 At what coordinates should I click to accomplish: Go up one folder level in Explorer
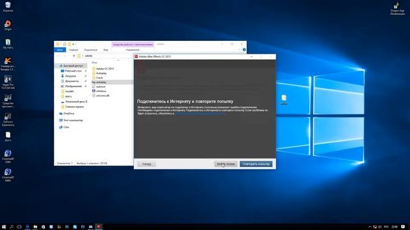pyautogui.click(x=74, y=56)
